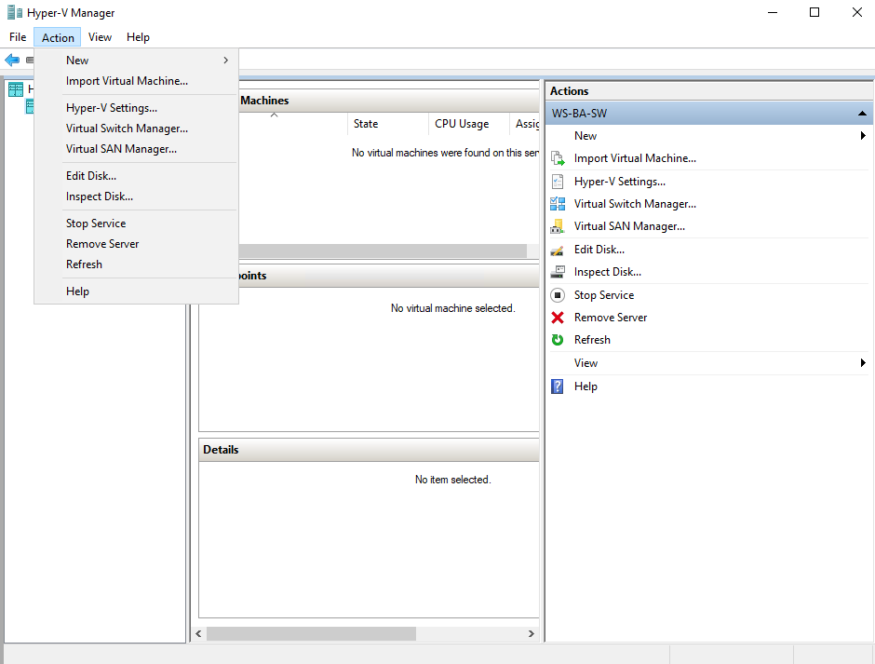875x664 pixels.
Task: Open the New submenu in Action menu
Action: pos(136,61)
